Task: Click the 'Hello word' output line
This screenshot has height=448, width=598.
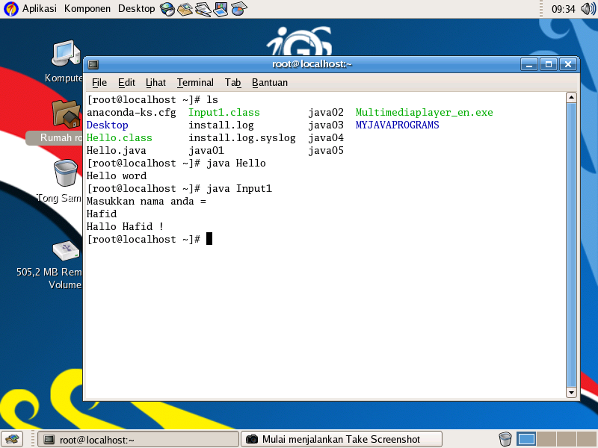Action: [x=117, y=176]
